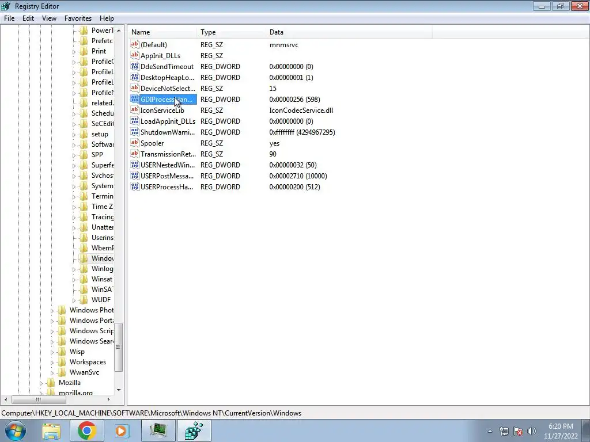Click the Action Center flag icon
The width and height of the screenshot is (590, 442).
(518, 431)
